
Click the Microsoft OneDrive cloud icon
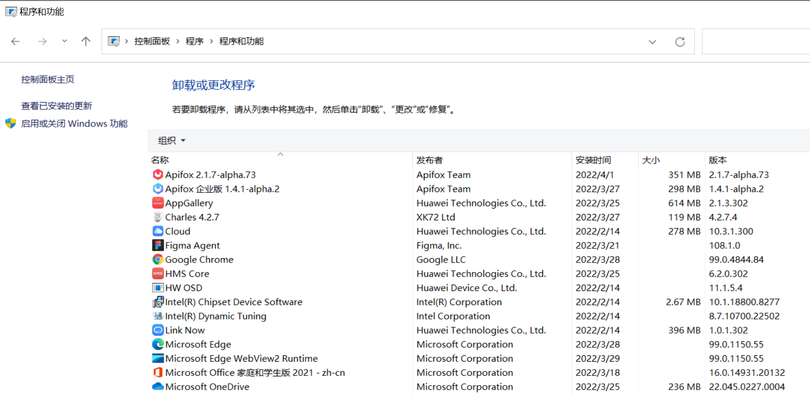pos(158,387)
